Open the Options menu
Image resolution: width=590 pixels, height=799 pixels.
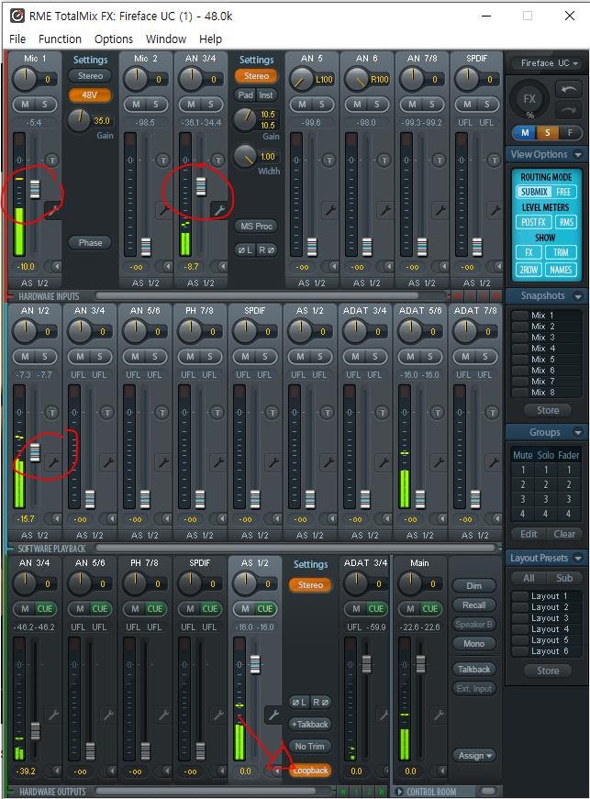(x=114, y=39)
